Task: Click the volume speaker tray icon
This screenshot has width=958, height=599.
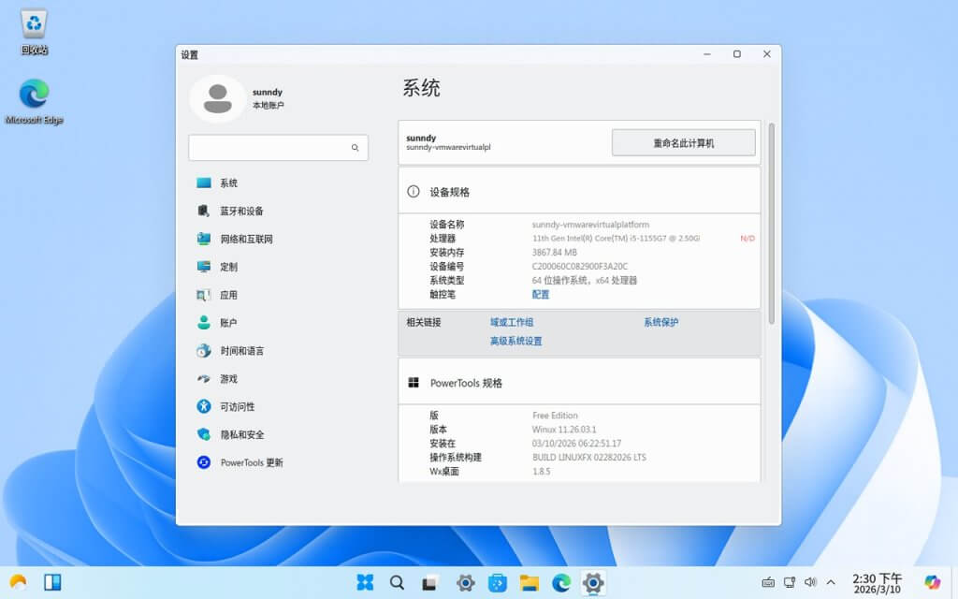Action: (810, 582)
